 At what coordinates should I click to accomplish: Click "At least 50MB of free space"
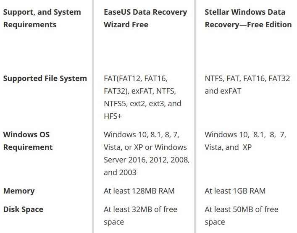241,215
